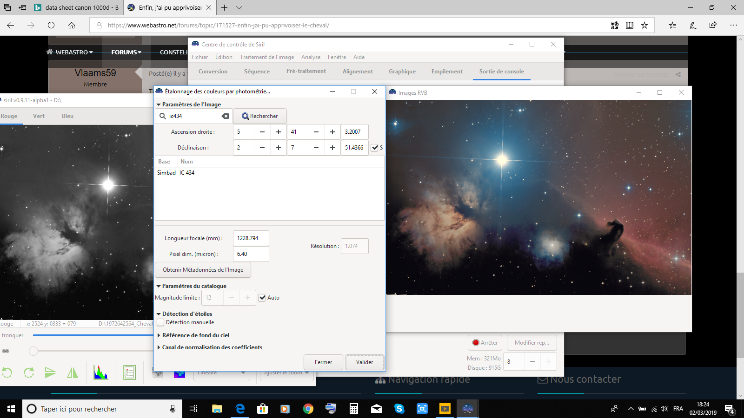
Task: Toggle the S declination checkbox
Action: [375, 148]
